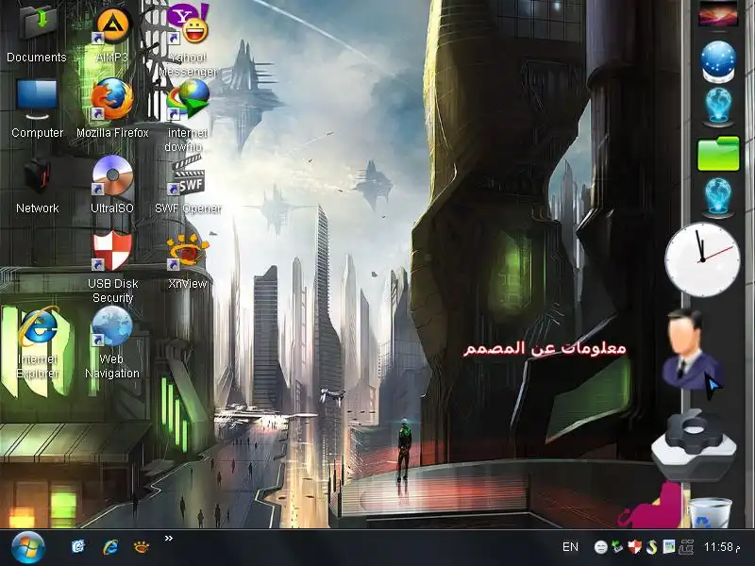
Task: Launch XnView from the quick launch bar
Action: pos(142,547)
